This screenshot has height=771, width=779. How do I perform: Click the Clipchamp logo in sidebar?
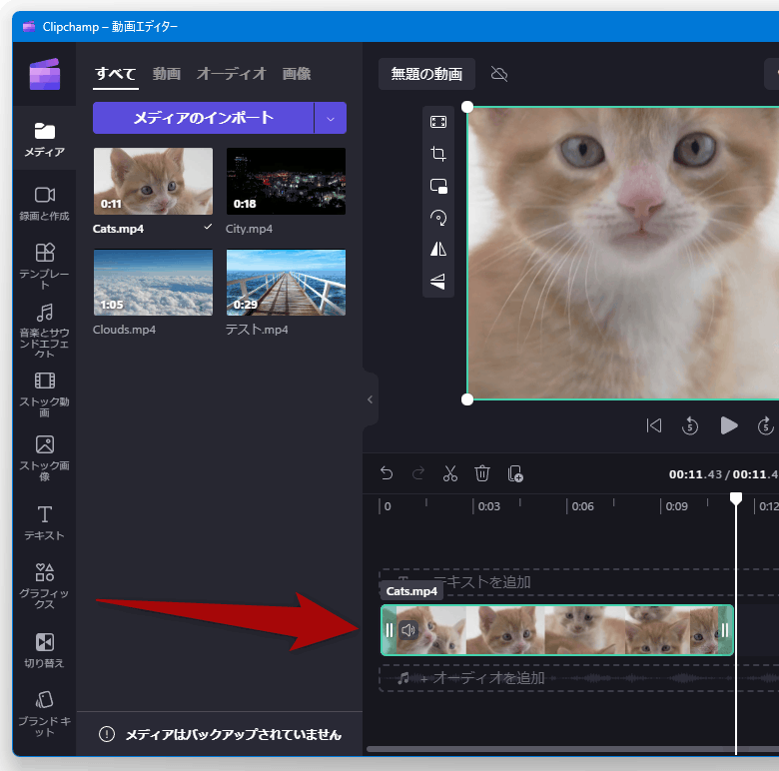(x=45, y=75)
